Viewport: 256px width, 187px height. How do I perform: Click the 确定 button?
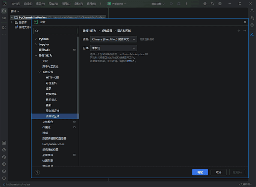(200, 172)
